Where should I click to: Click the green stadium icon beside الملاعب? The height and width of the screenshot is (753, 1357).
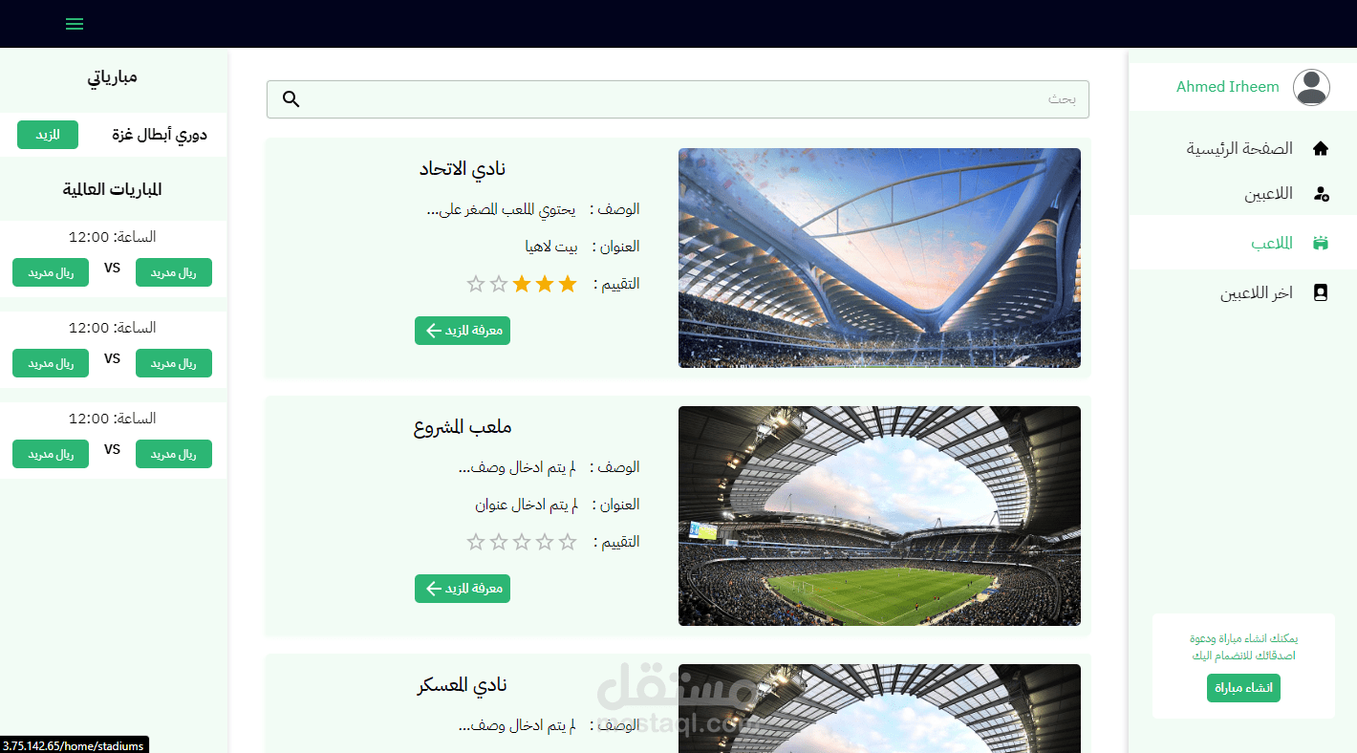1321,243
